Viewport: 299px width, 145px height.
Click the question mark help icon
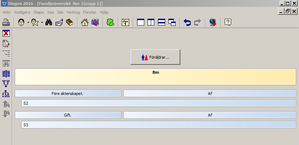click(228, 23)
